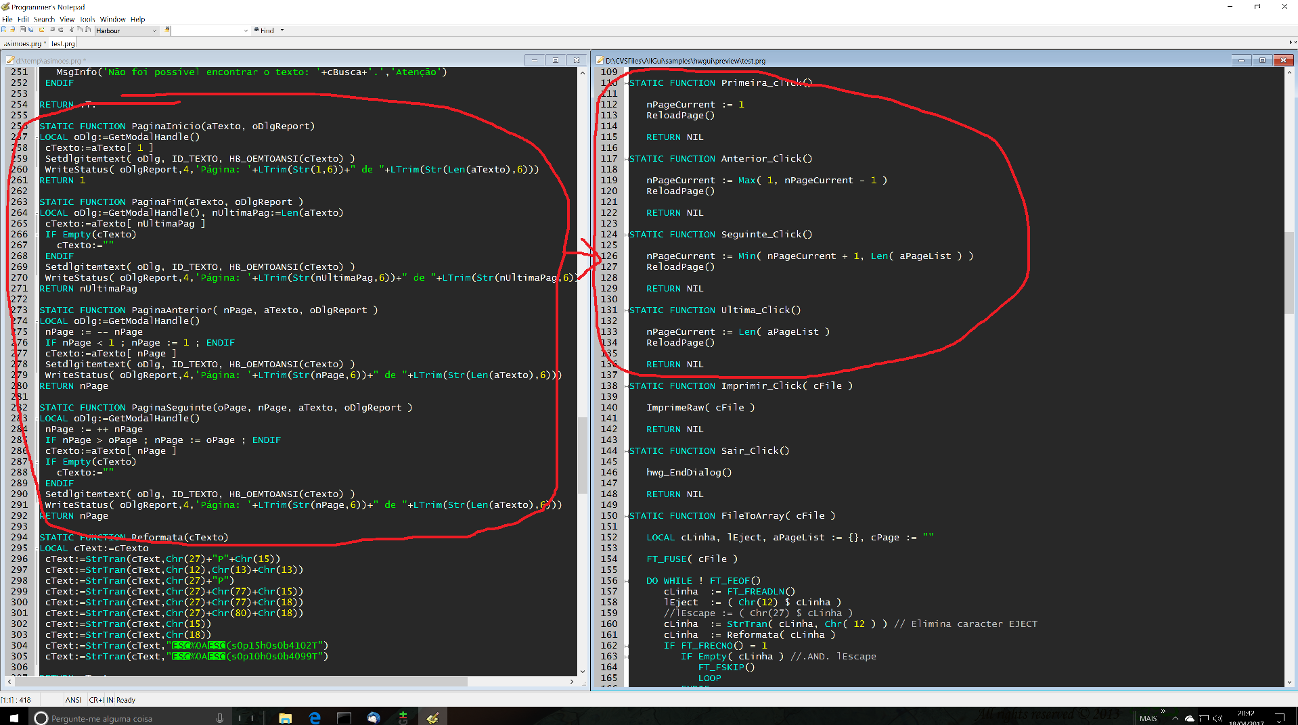
Task: Click the Save icon in the toolbar
Action: 23,30
